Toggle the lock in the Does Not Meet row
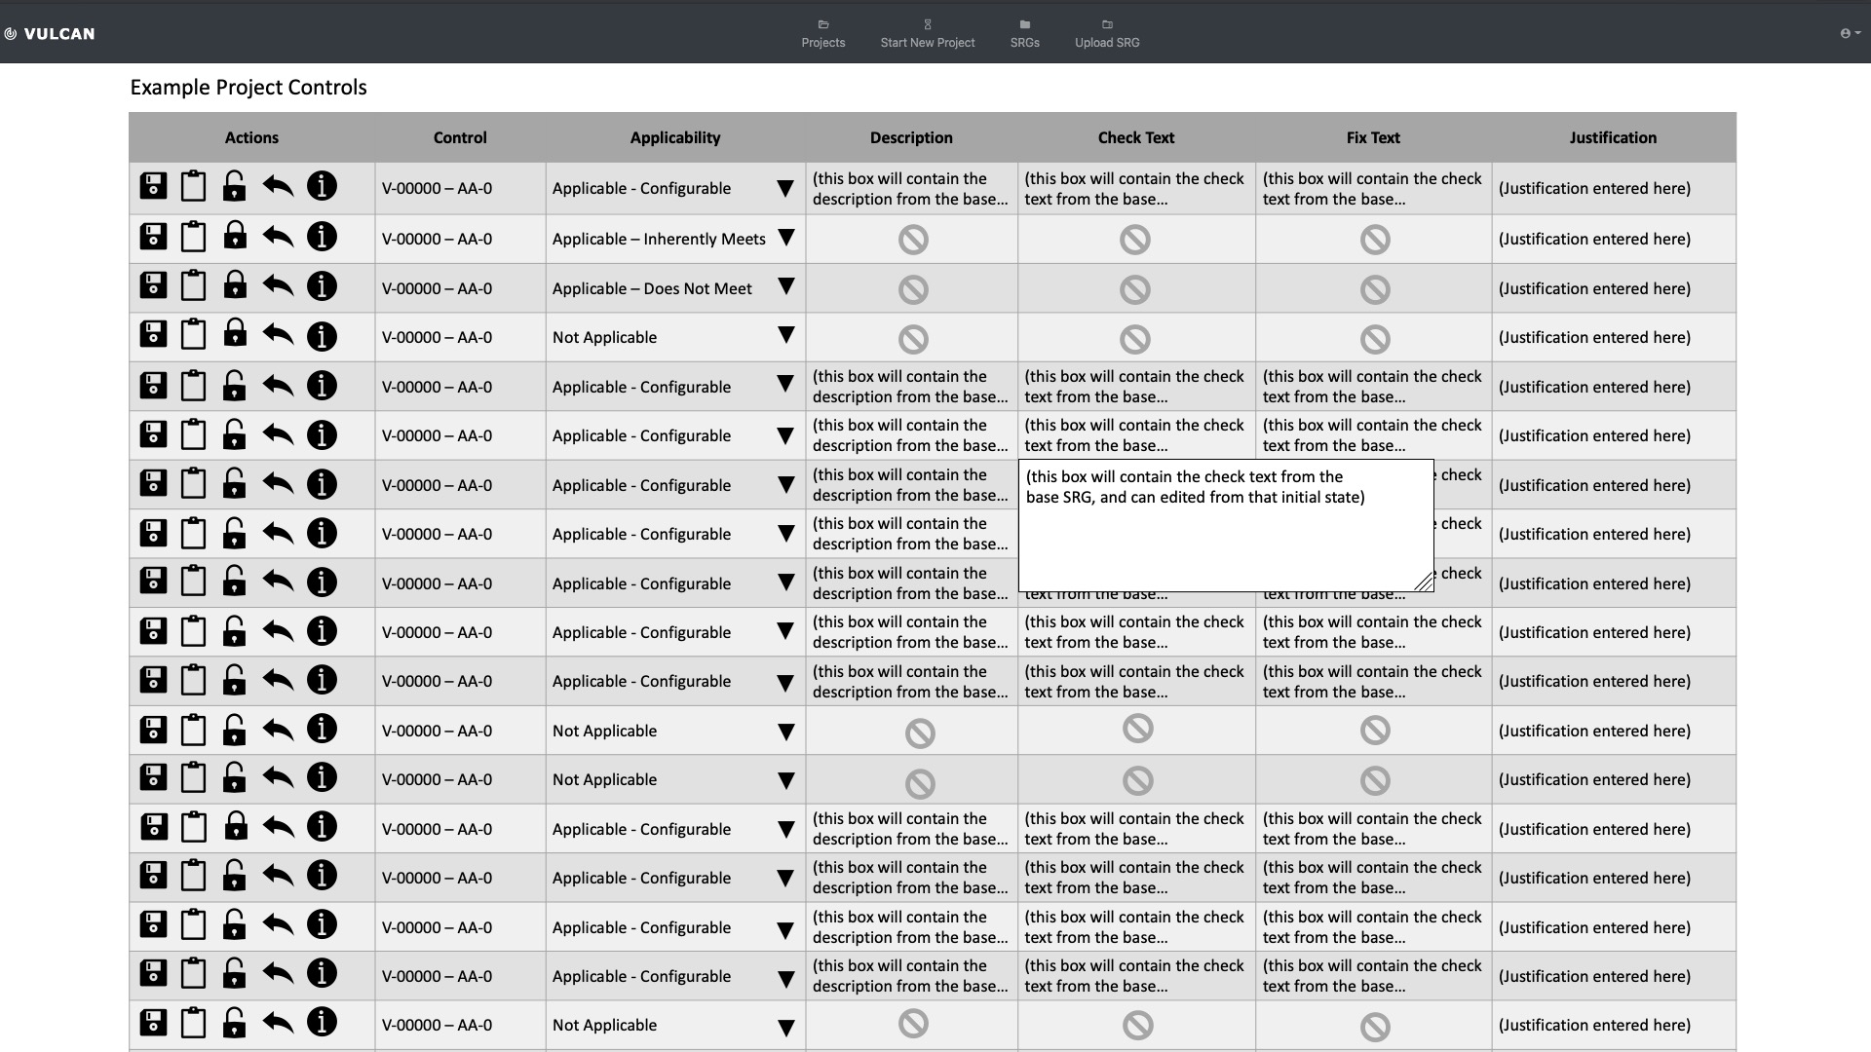 tap(235, 286)
